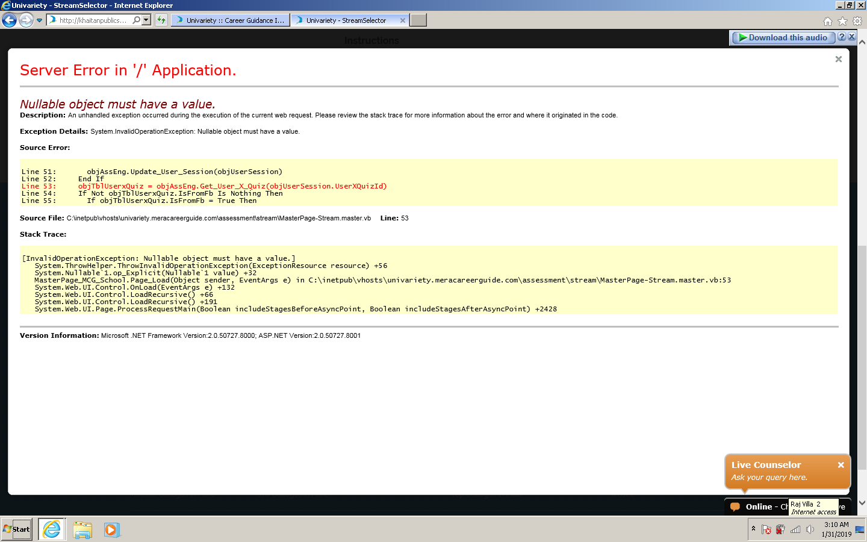Launch media player from taskbar
The width and height of the screenshot is (867, 542).
[111, 530]
